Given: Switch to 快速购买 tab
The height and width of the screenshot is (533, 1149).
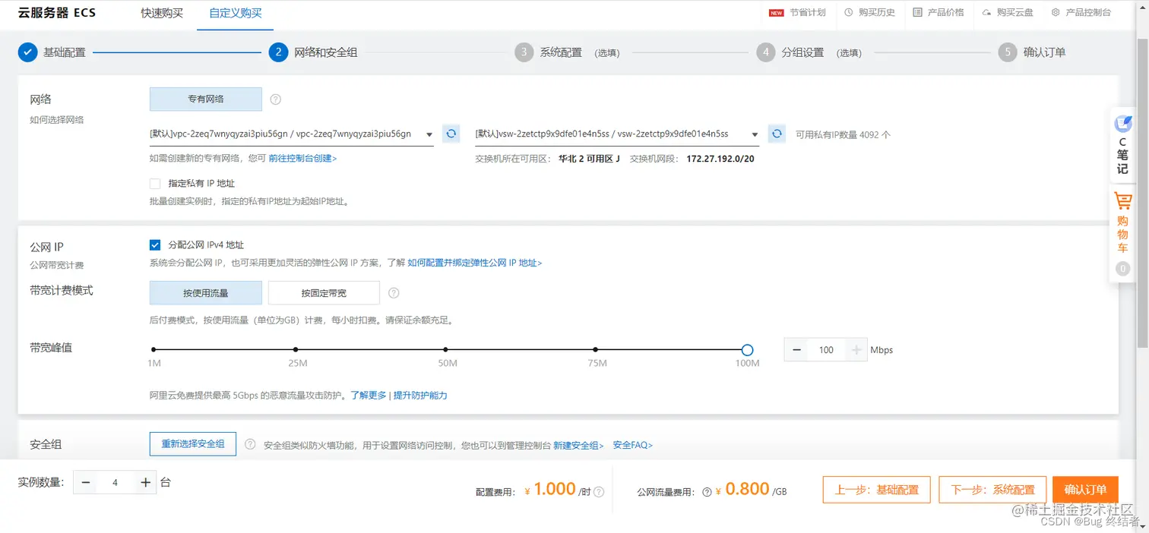Looking at the screenshot, I should click(162, 13).
